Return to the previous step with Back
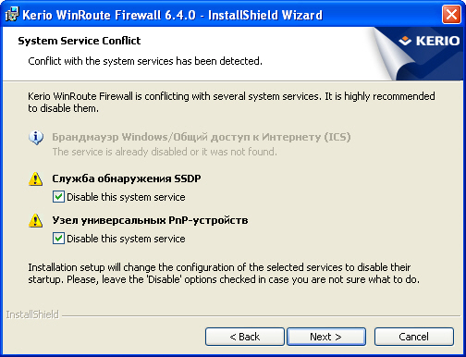The width and height of the screenshot is (466, 357). [x=245, y=337]
